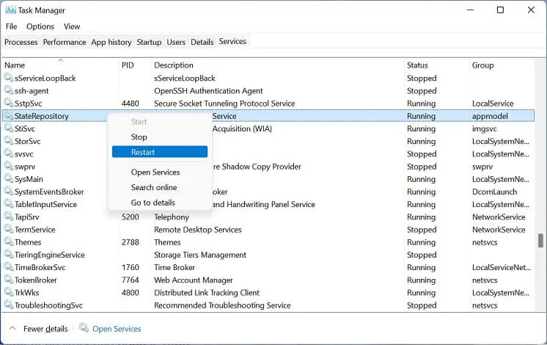Click the TabletInputService gear icon
Screen dimensions: 547x345
9,203
